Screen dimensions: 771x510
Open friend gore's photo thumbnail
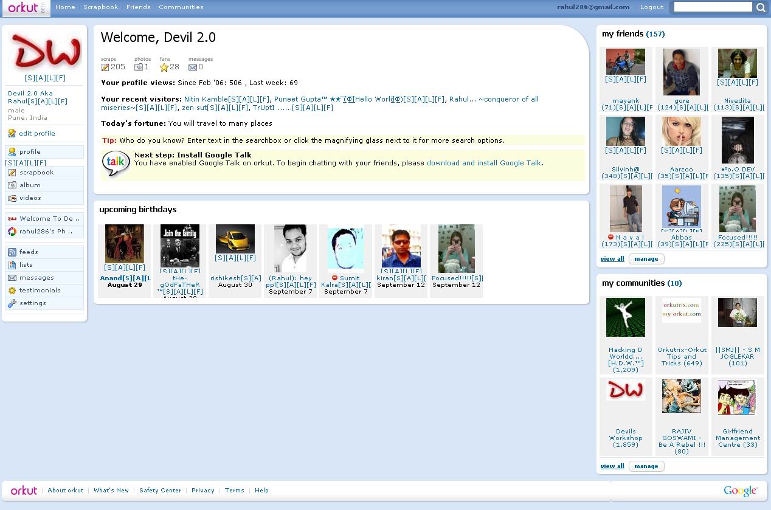(x=682, y=72)
